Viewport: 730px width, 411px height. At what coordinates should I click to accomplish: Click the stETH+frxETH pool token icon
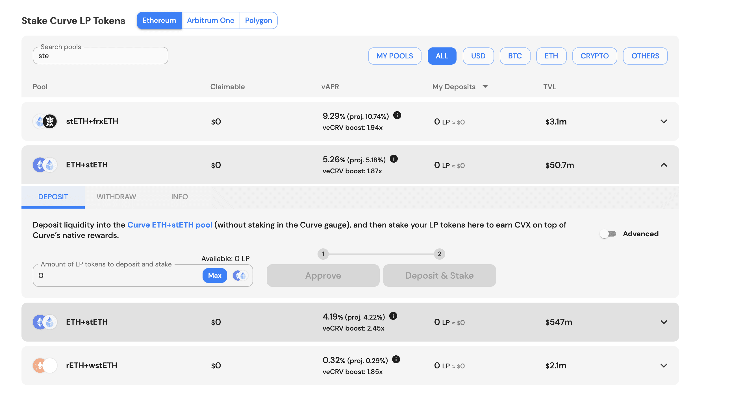point(45,121)
